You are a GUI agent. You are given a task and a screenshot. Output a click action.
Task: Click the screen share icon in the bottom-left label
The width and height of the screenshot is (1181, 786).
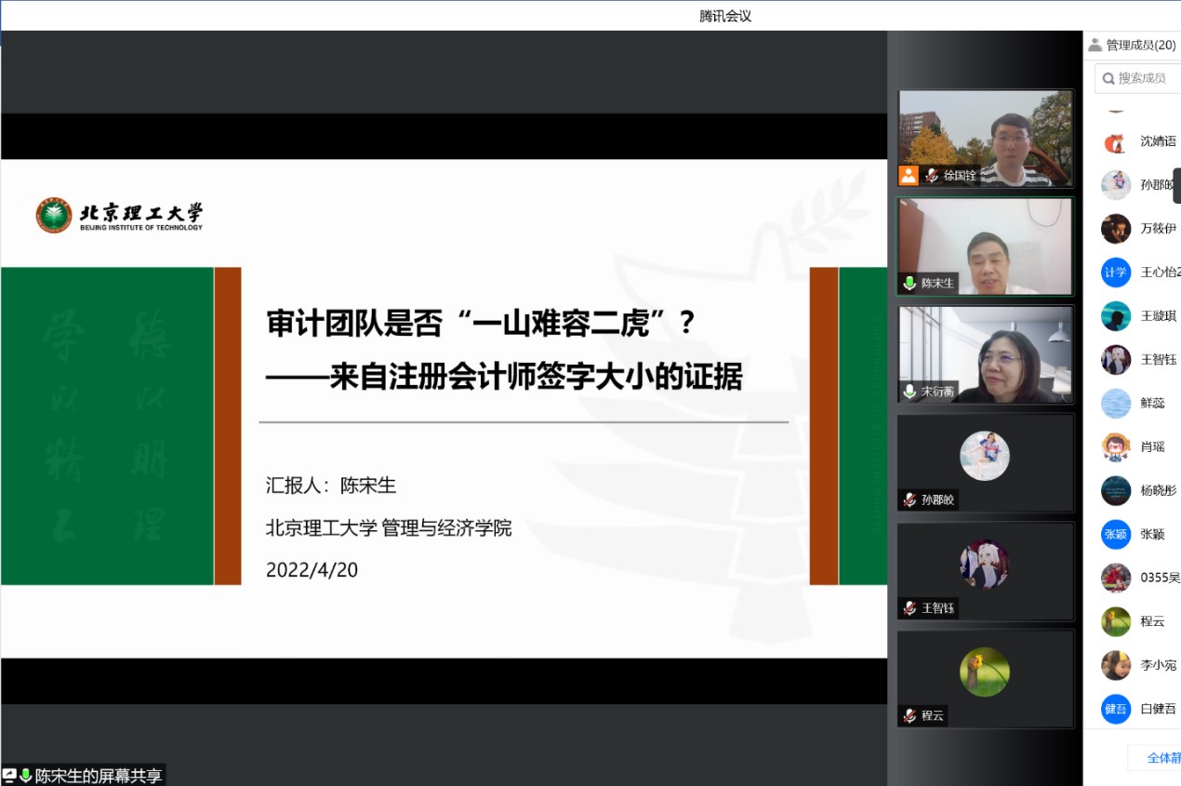(x=9, y=775)
